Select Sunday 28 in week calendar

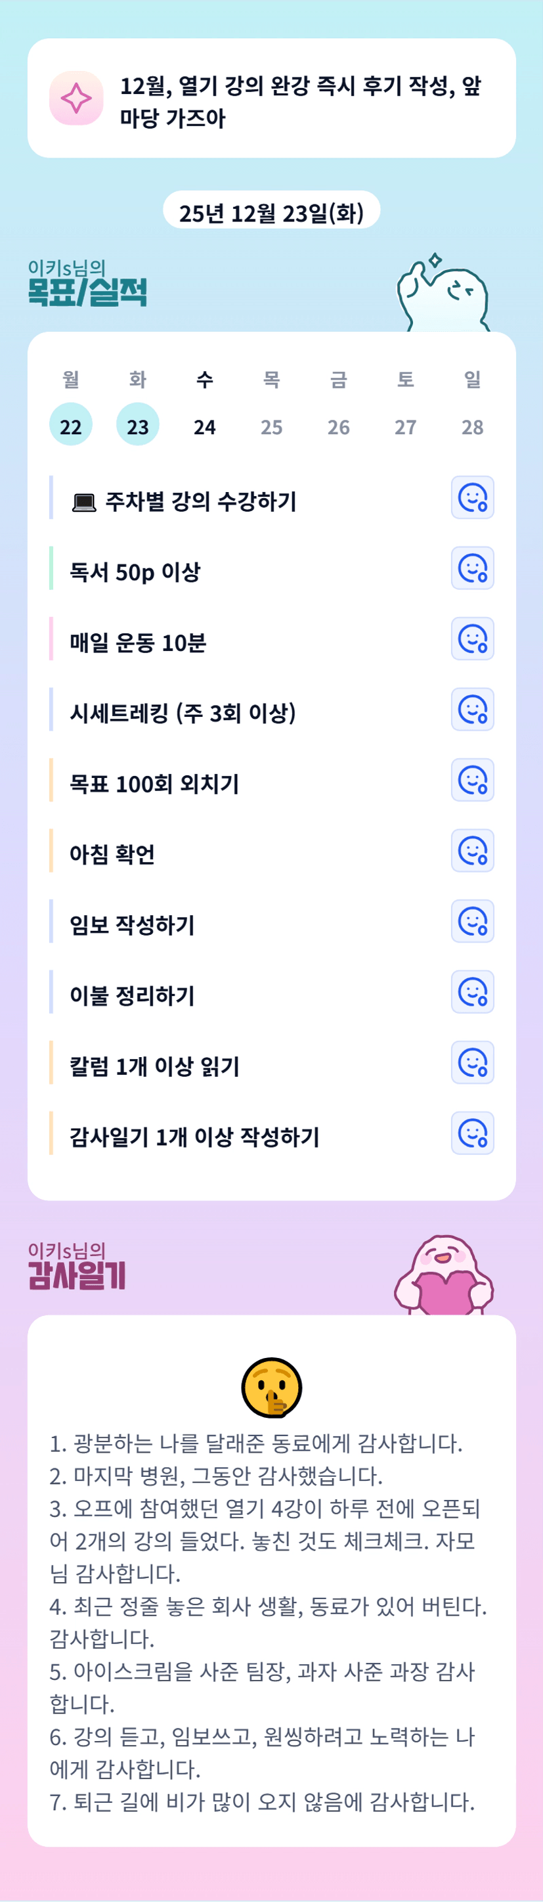[472, 426]
